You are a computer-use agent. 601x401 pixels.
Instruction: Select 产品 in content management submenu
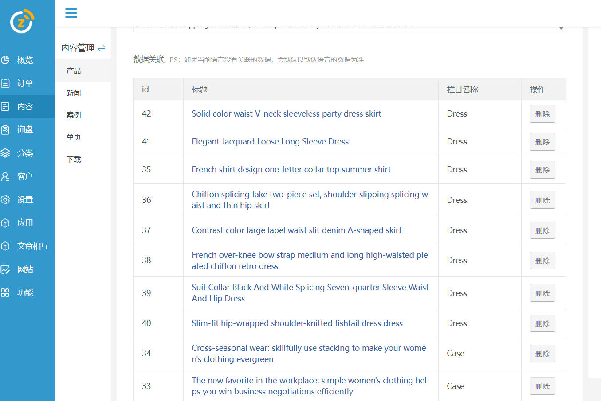(83, 70)
